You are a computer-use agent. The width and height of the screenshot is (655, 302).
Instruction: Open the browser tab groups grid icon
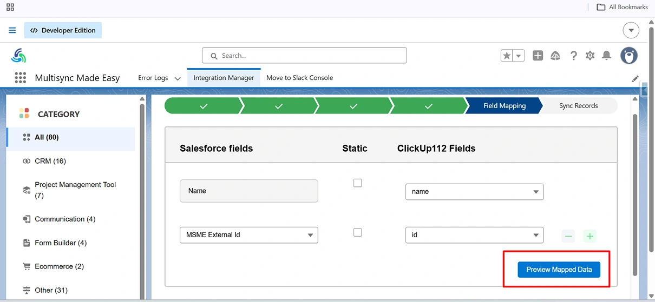pyautogui.click(x=10, y=7)
